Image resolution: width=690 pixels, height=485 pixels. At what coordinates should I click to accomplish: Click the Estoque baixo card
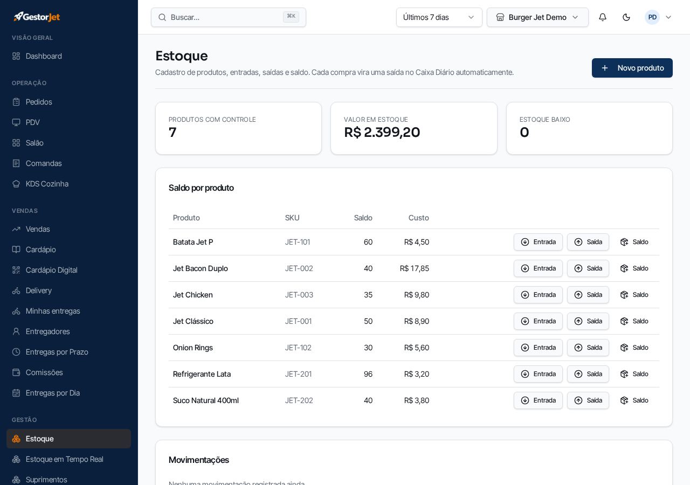click(x=589, y=128)
